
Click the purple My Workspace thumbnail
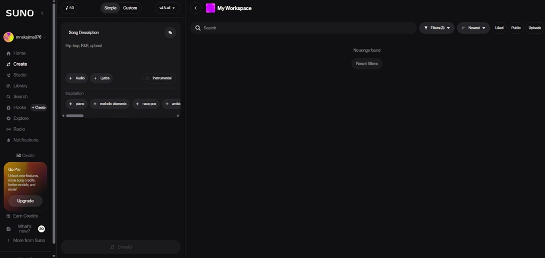(x=210, y=8)
